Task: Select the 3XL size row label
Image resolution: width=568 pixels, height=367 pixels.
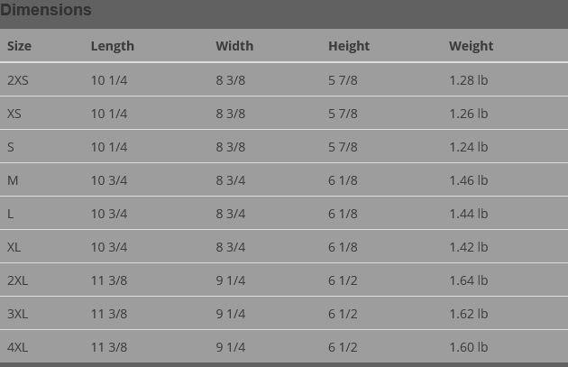Action: click(18, 314)
